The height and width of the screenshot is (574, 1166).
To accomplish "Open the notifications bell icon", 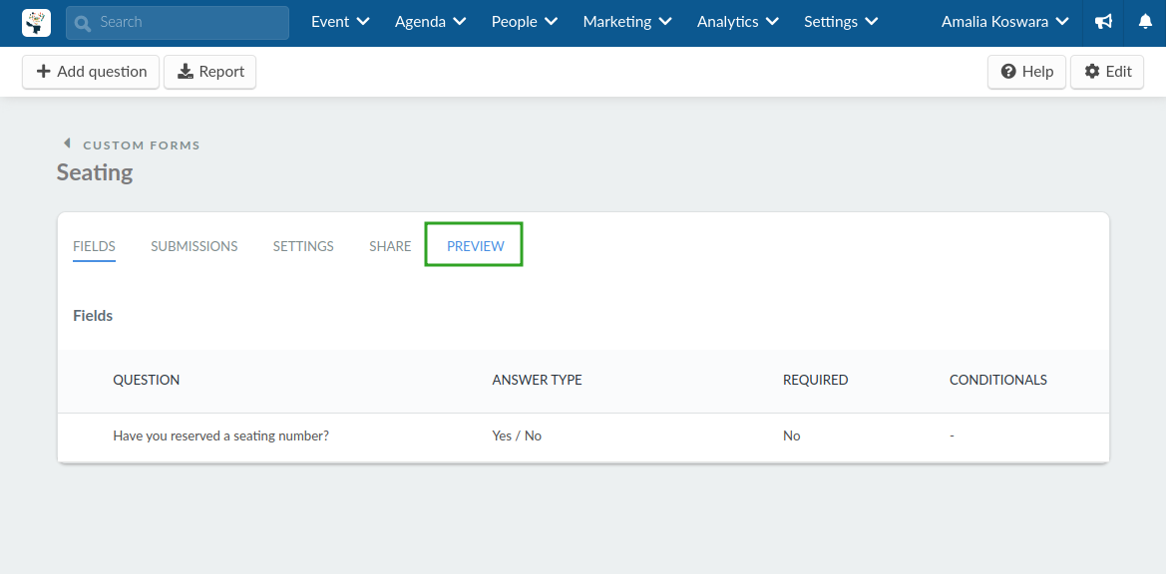I will pyautogui.click(x=1145, y=22).
